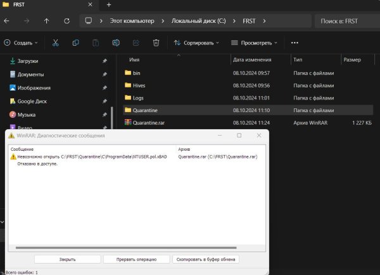Select the Hives folder in list
380x275 pixels.
pyautogui.click(x=139, y=86)
